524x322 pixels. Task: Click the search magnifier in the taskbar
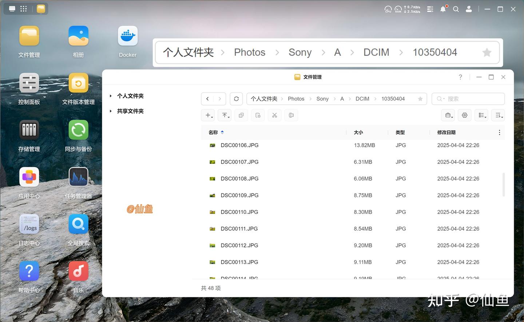point(456,9)
